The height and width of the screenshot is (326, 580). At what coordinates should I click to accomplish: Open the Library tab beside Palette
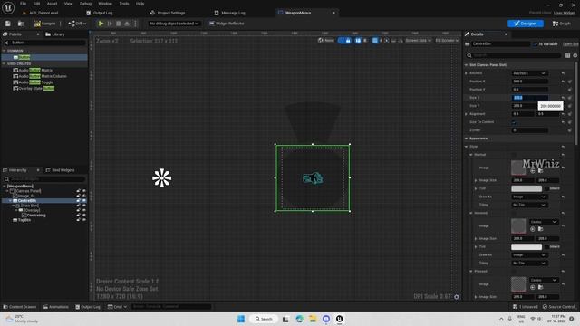(x=55, y=34)
